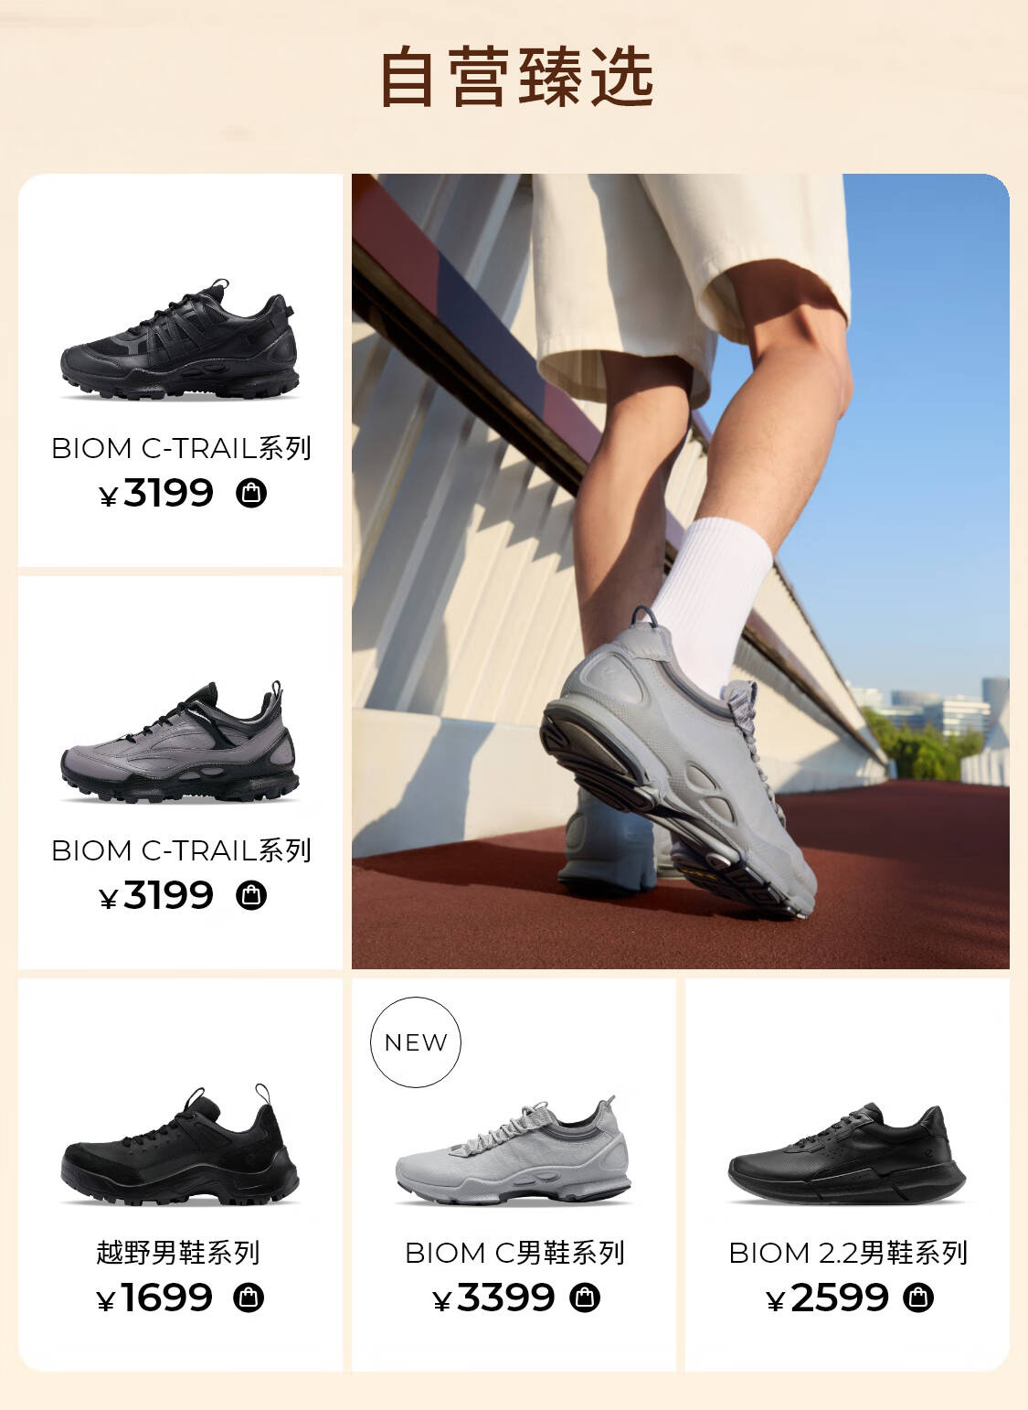Tap shopping bag icon next to ¥1699

click(249, 1298)
